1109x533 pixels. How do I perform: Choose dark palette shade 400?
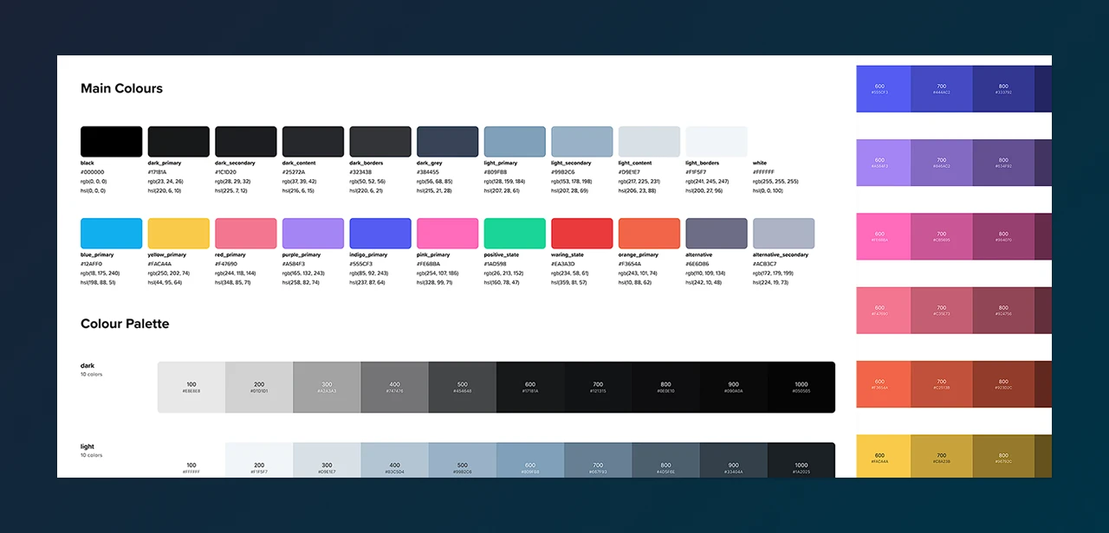coord(394,387)
